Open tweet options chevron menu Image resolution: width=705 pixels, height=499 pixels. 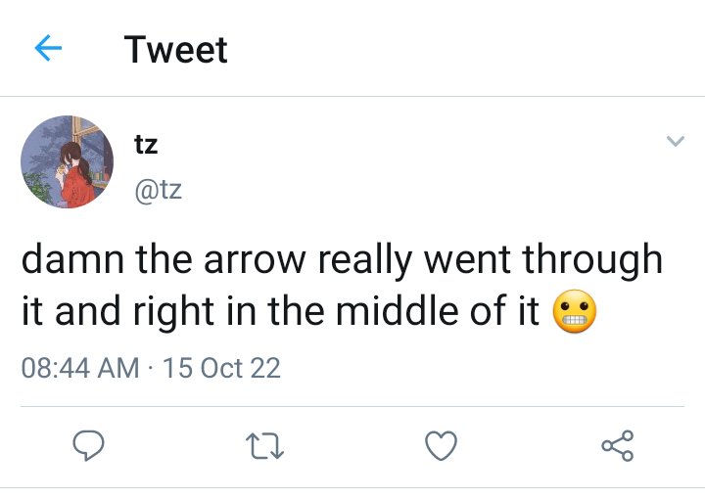click(676, 141)
